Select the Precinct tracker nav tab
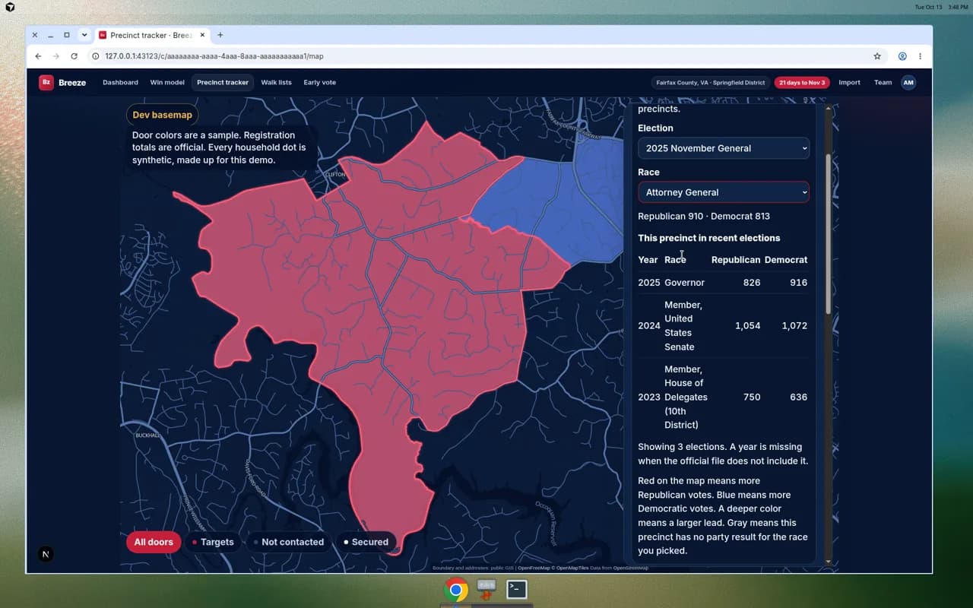 click(x=223, y=83)
